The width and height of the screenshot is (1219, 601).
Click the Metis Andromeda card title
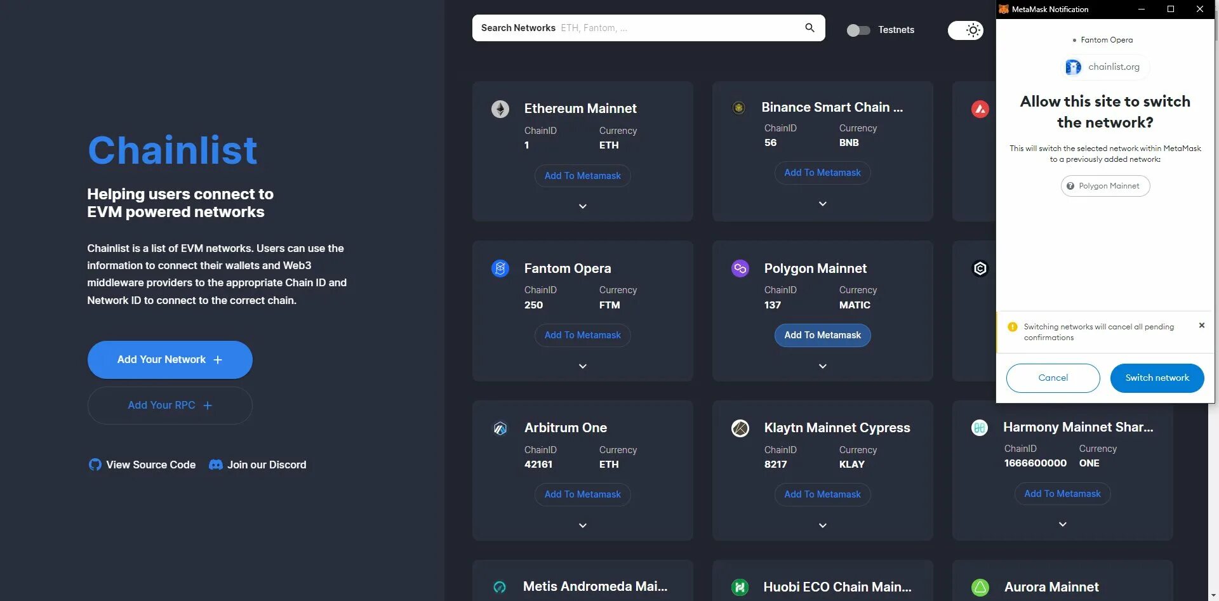point(595,586)
